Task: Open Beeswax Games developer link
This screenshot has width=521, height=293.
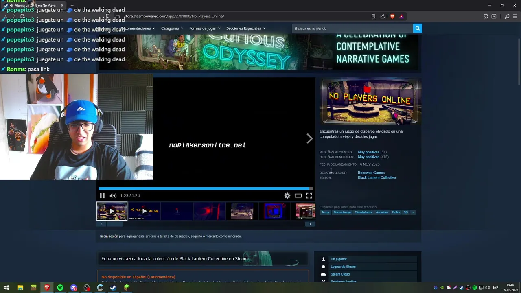Action: (x=371, y=173)
